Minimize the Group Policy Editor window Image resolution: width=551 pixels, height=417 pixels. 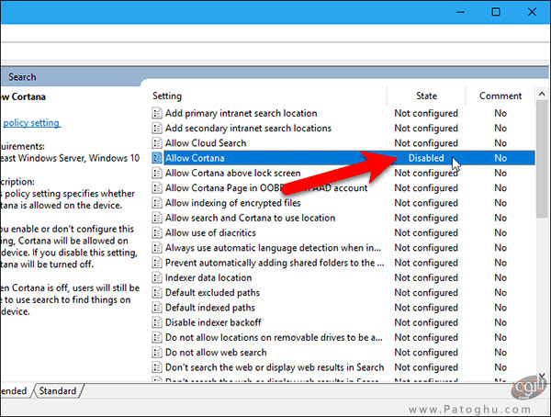[x=460, y=12]
